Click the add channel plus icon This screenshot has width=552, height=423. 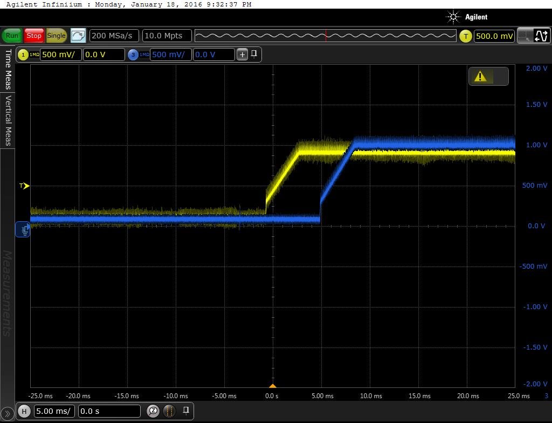(242, 54)
